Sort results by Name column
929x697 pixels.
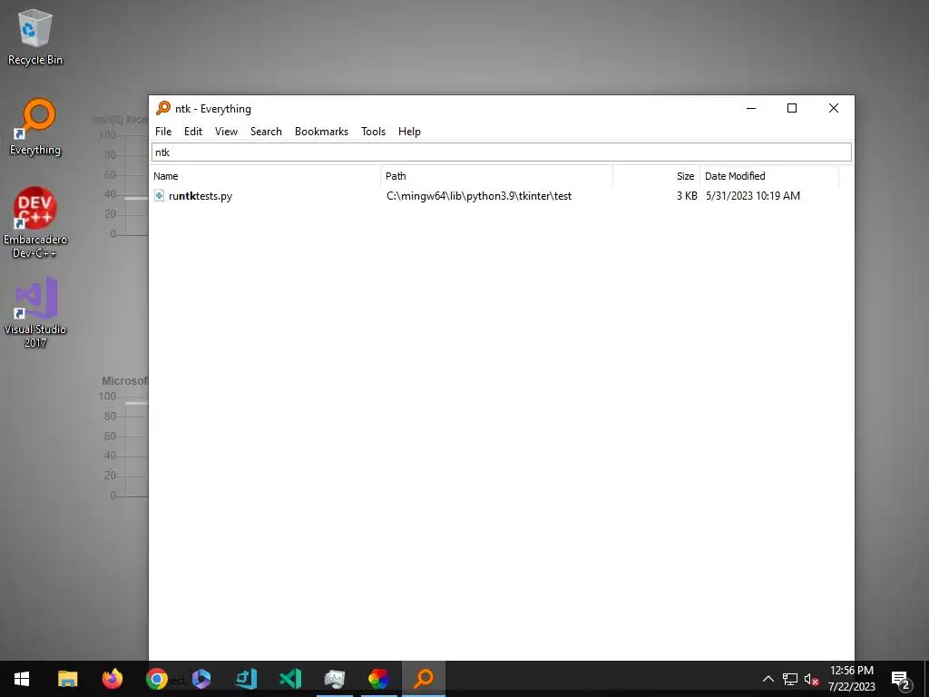point(266,176)
